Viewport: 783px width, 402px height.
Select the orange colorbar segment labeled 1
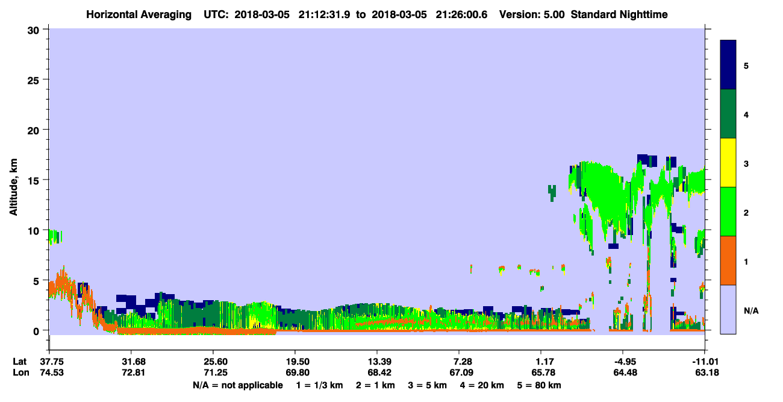[728, 260]
